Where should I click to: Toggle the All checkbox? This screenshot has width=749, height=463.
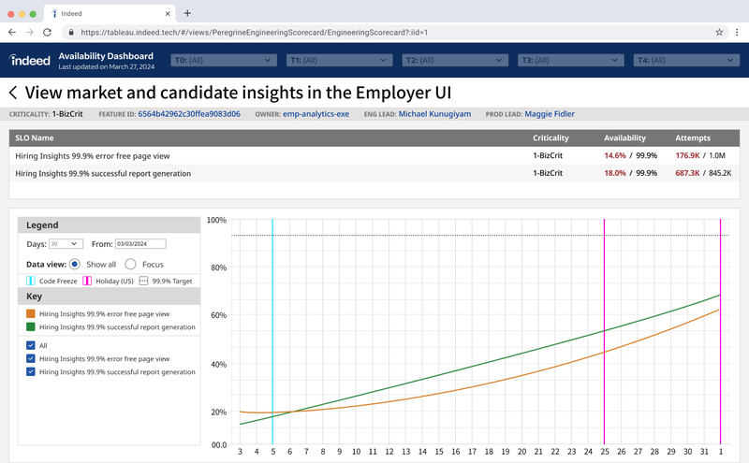(x=31, y=345)
